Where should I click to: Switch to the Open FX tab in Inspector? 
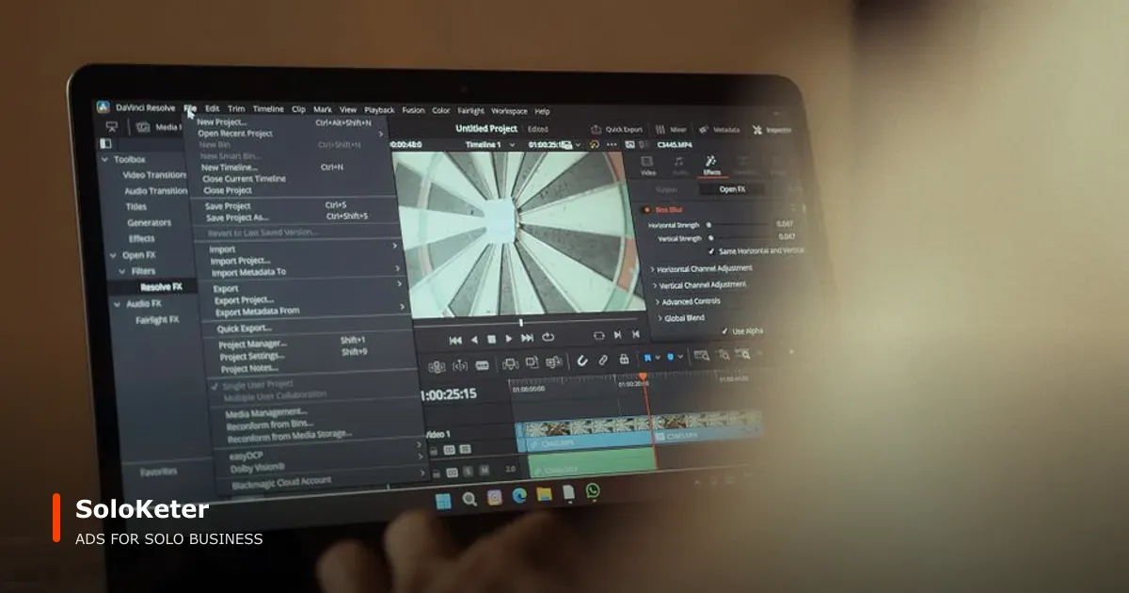coord(733,189)
